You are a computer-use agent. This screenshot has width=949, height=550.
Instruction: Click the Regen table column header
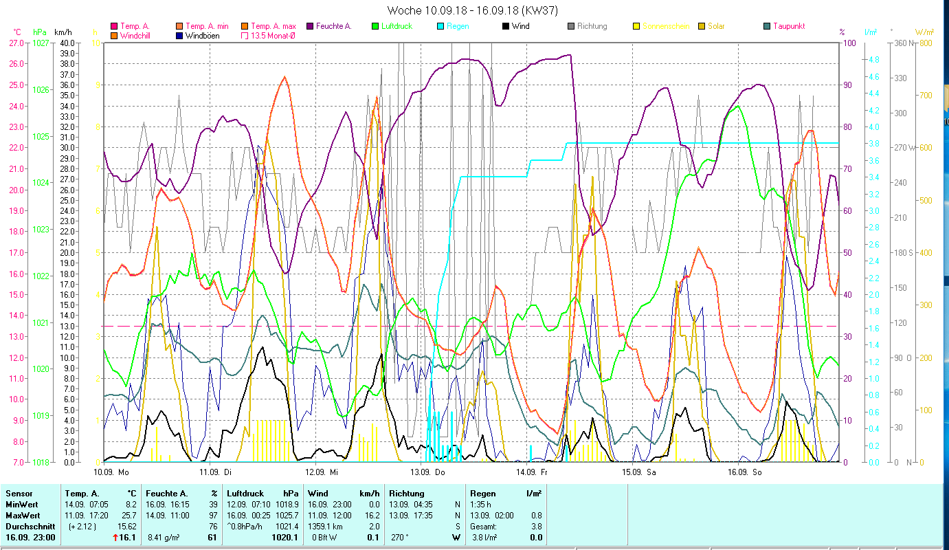coord(483,494)
